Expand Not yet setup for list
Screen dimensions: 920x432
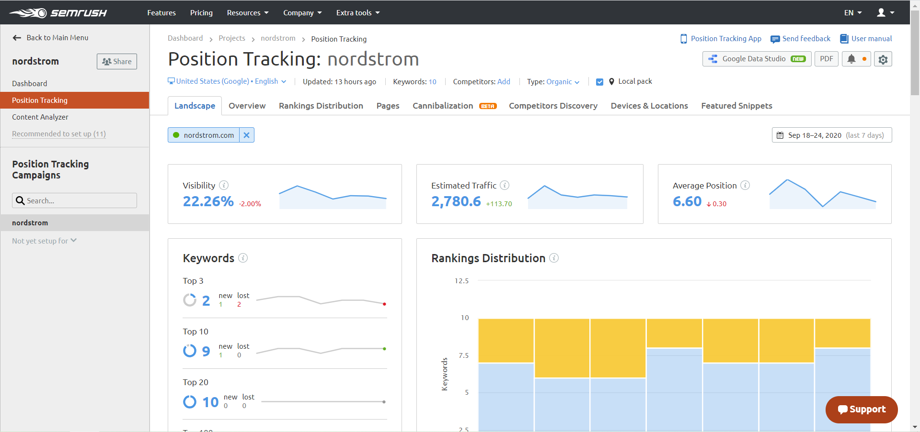tap(44, 241)
